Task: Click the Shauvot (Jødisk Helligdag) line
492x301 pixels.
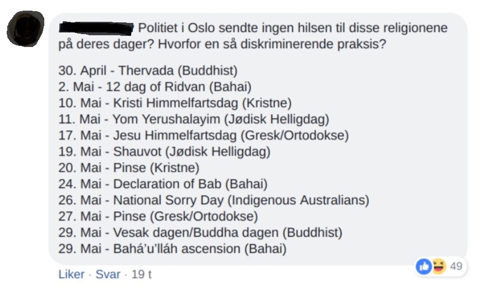Action: pos(164,152)
